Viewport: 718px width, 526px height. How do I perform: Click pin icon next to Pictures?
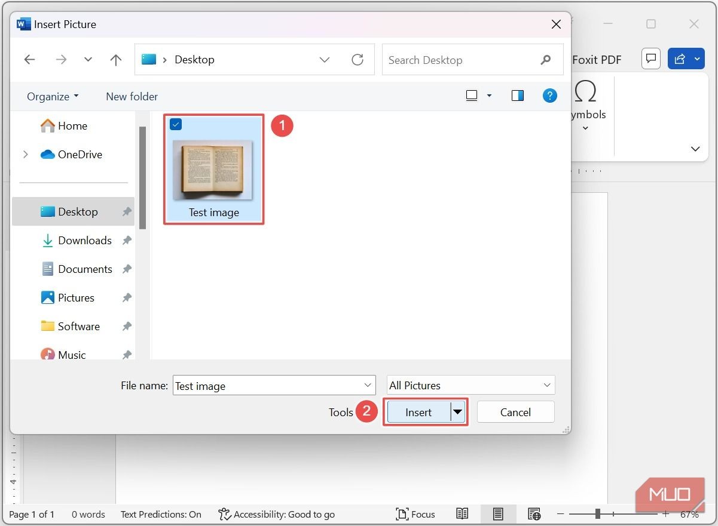[127, 298]
